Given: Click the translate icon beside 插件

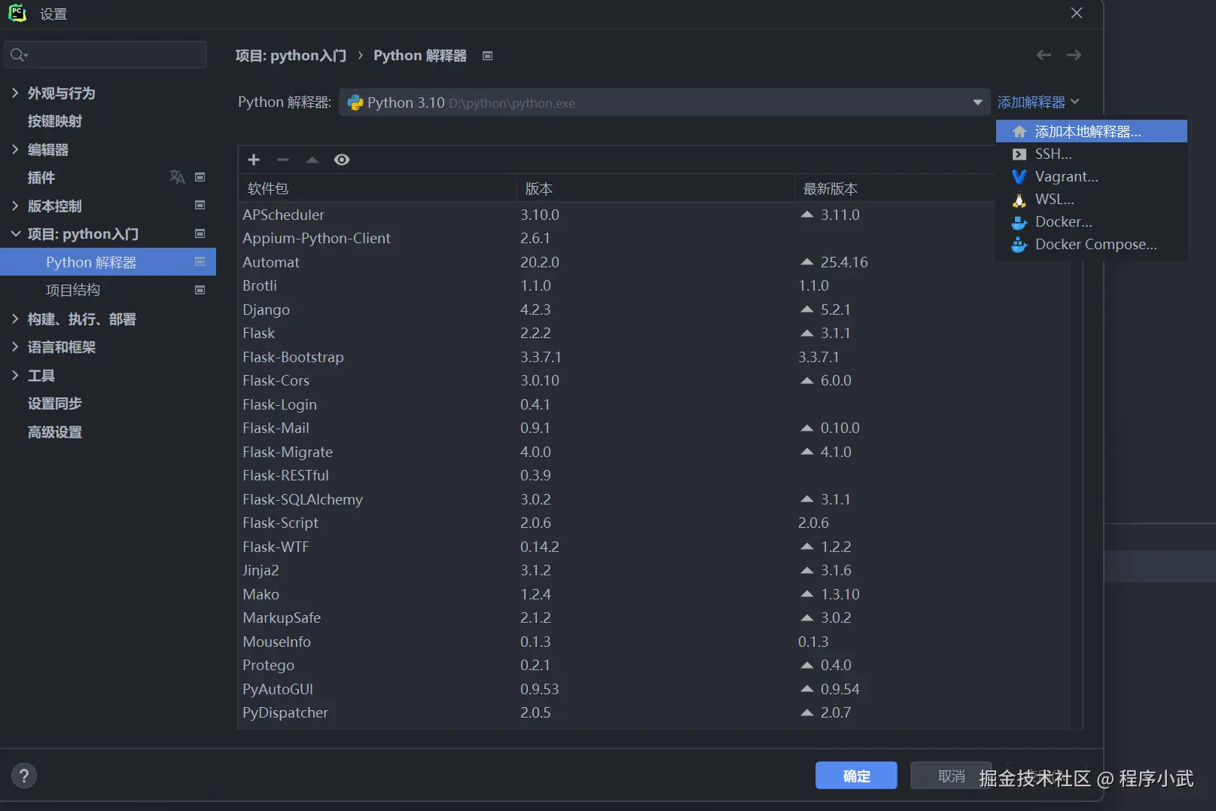Looking at the screenshot, I should pos(177,177).
